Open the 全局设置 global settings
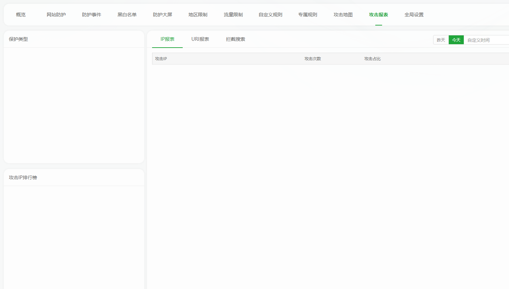Viewport: 509px width, 289px height. 414,15
